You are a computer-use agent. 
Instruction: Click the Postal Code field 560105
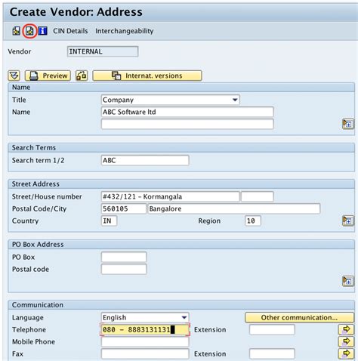[124, 208]
